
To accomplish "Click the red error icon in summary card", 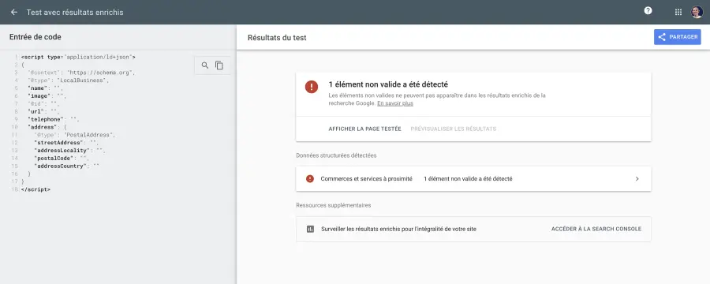I will click(x=312, y=87).
